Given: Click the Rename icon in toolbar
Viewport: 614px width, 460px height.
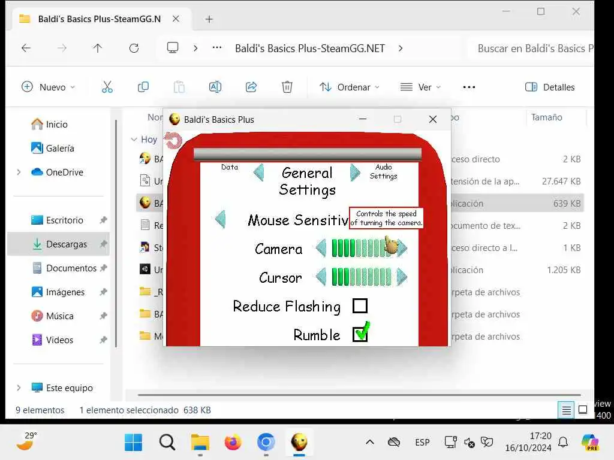Looking at the screenshot, I should (215, 87).
